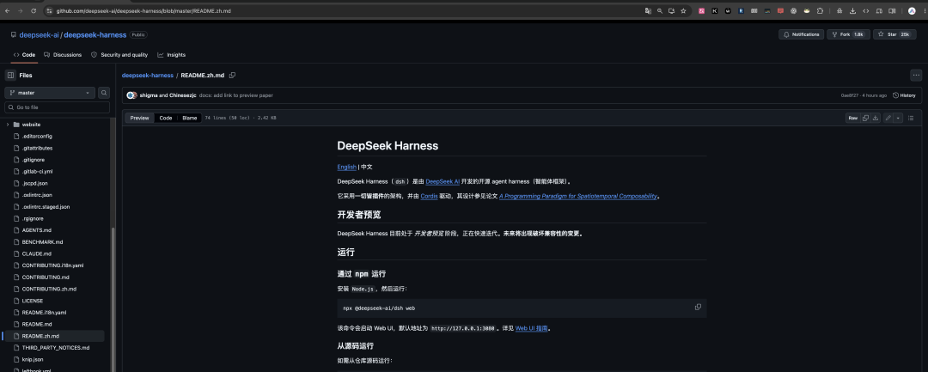This screenshot has height=372, width=928.
Task: Click the pink extension icon in toolbar
Action: 702,10
